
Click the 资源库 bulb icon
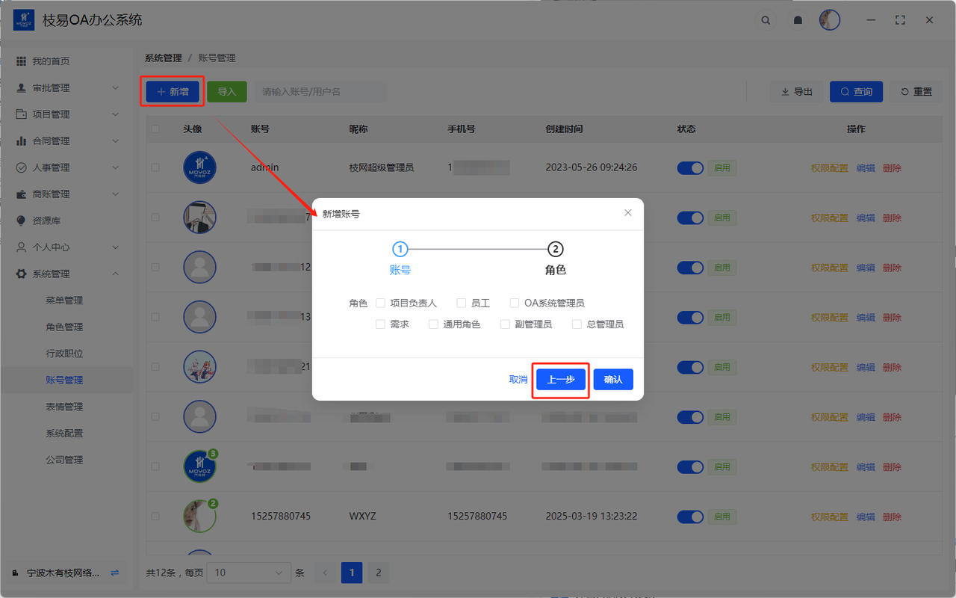point(21,221)
